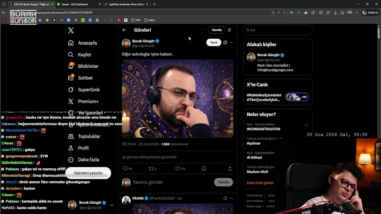Click the share icon under the post
The image size is (381, 214).
[230, 169]
